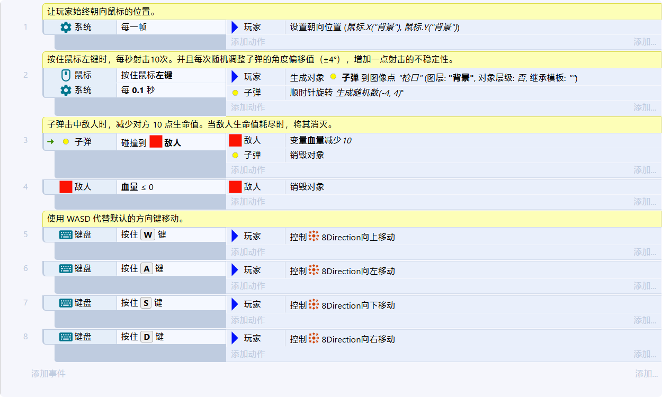Click the 8Direction icon in 向左移动 action

point(314,271)
